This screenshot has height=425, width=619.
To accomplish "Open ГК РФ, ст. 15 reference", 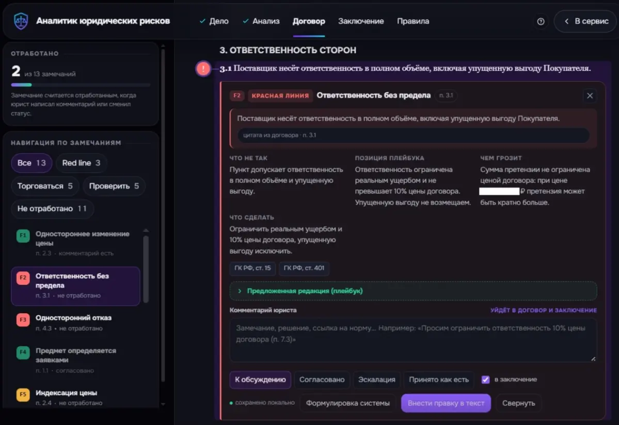I will pos(252,268).
